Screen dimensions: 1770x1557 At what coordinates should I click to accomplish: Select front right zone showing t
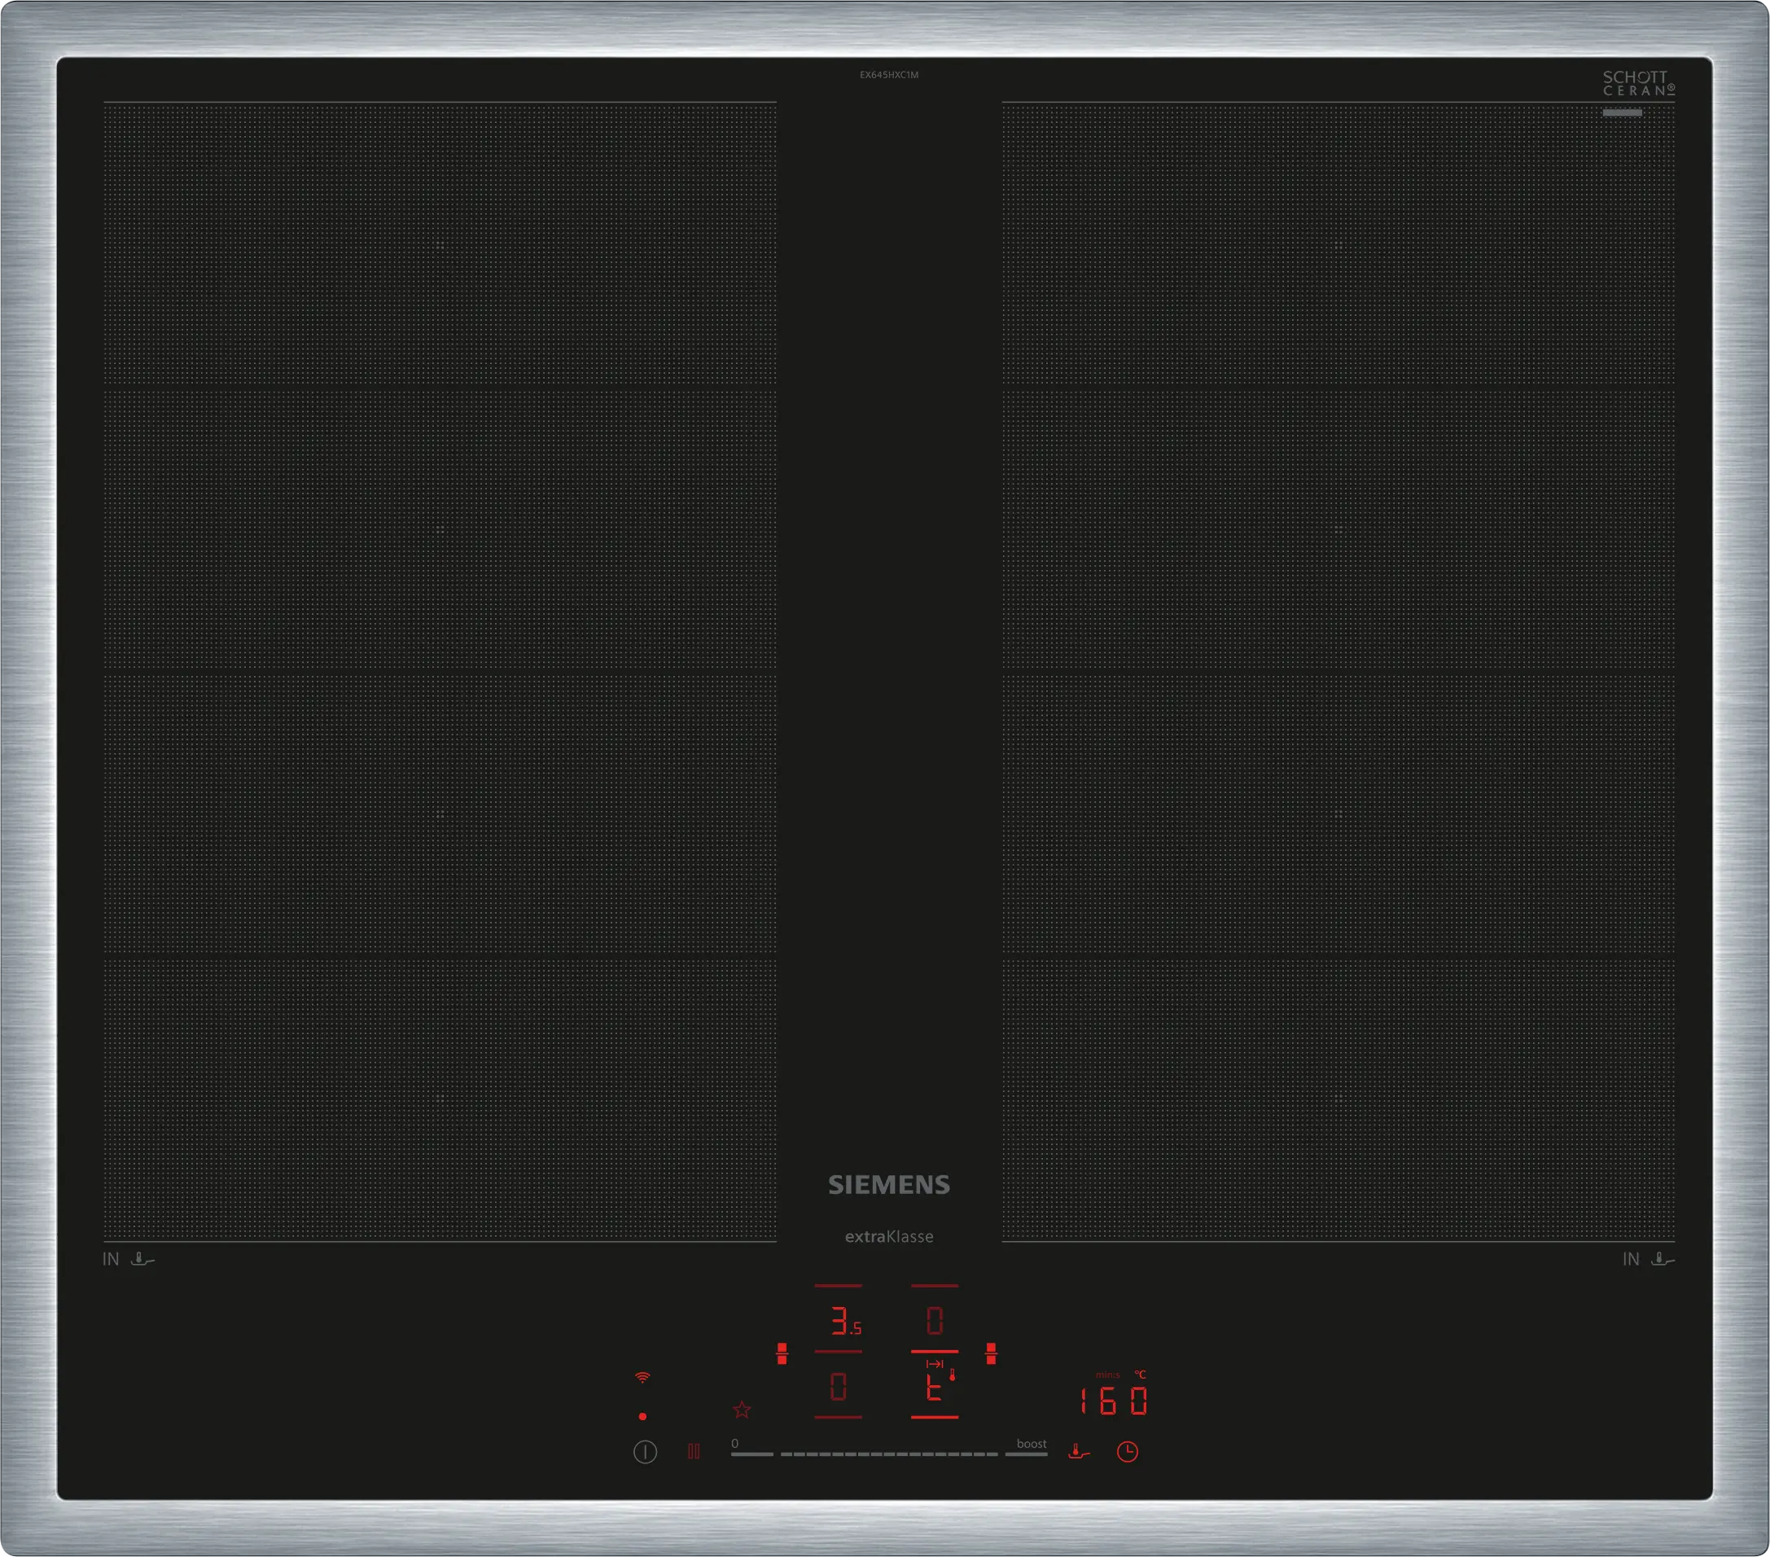click(x=935, y=1388)
